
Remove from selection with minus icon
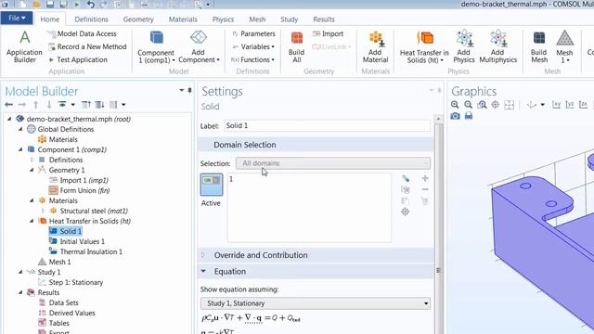[425, 189]
